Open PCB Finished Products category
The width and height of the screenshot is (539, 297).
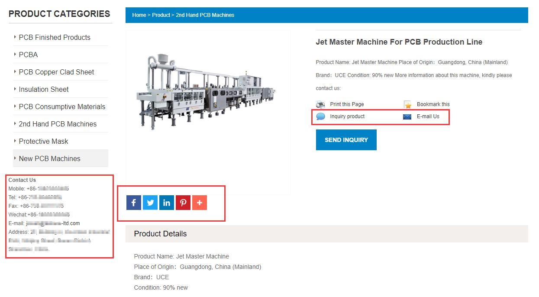click(x=55, y=37)
